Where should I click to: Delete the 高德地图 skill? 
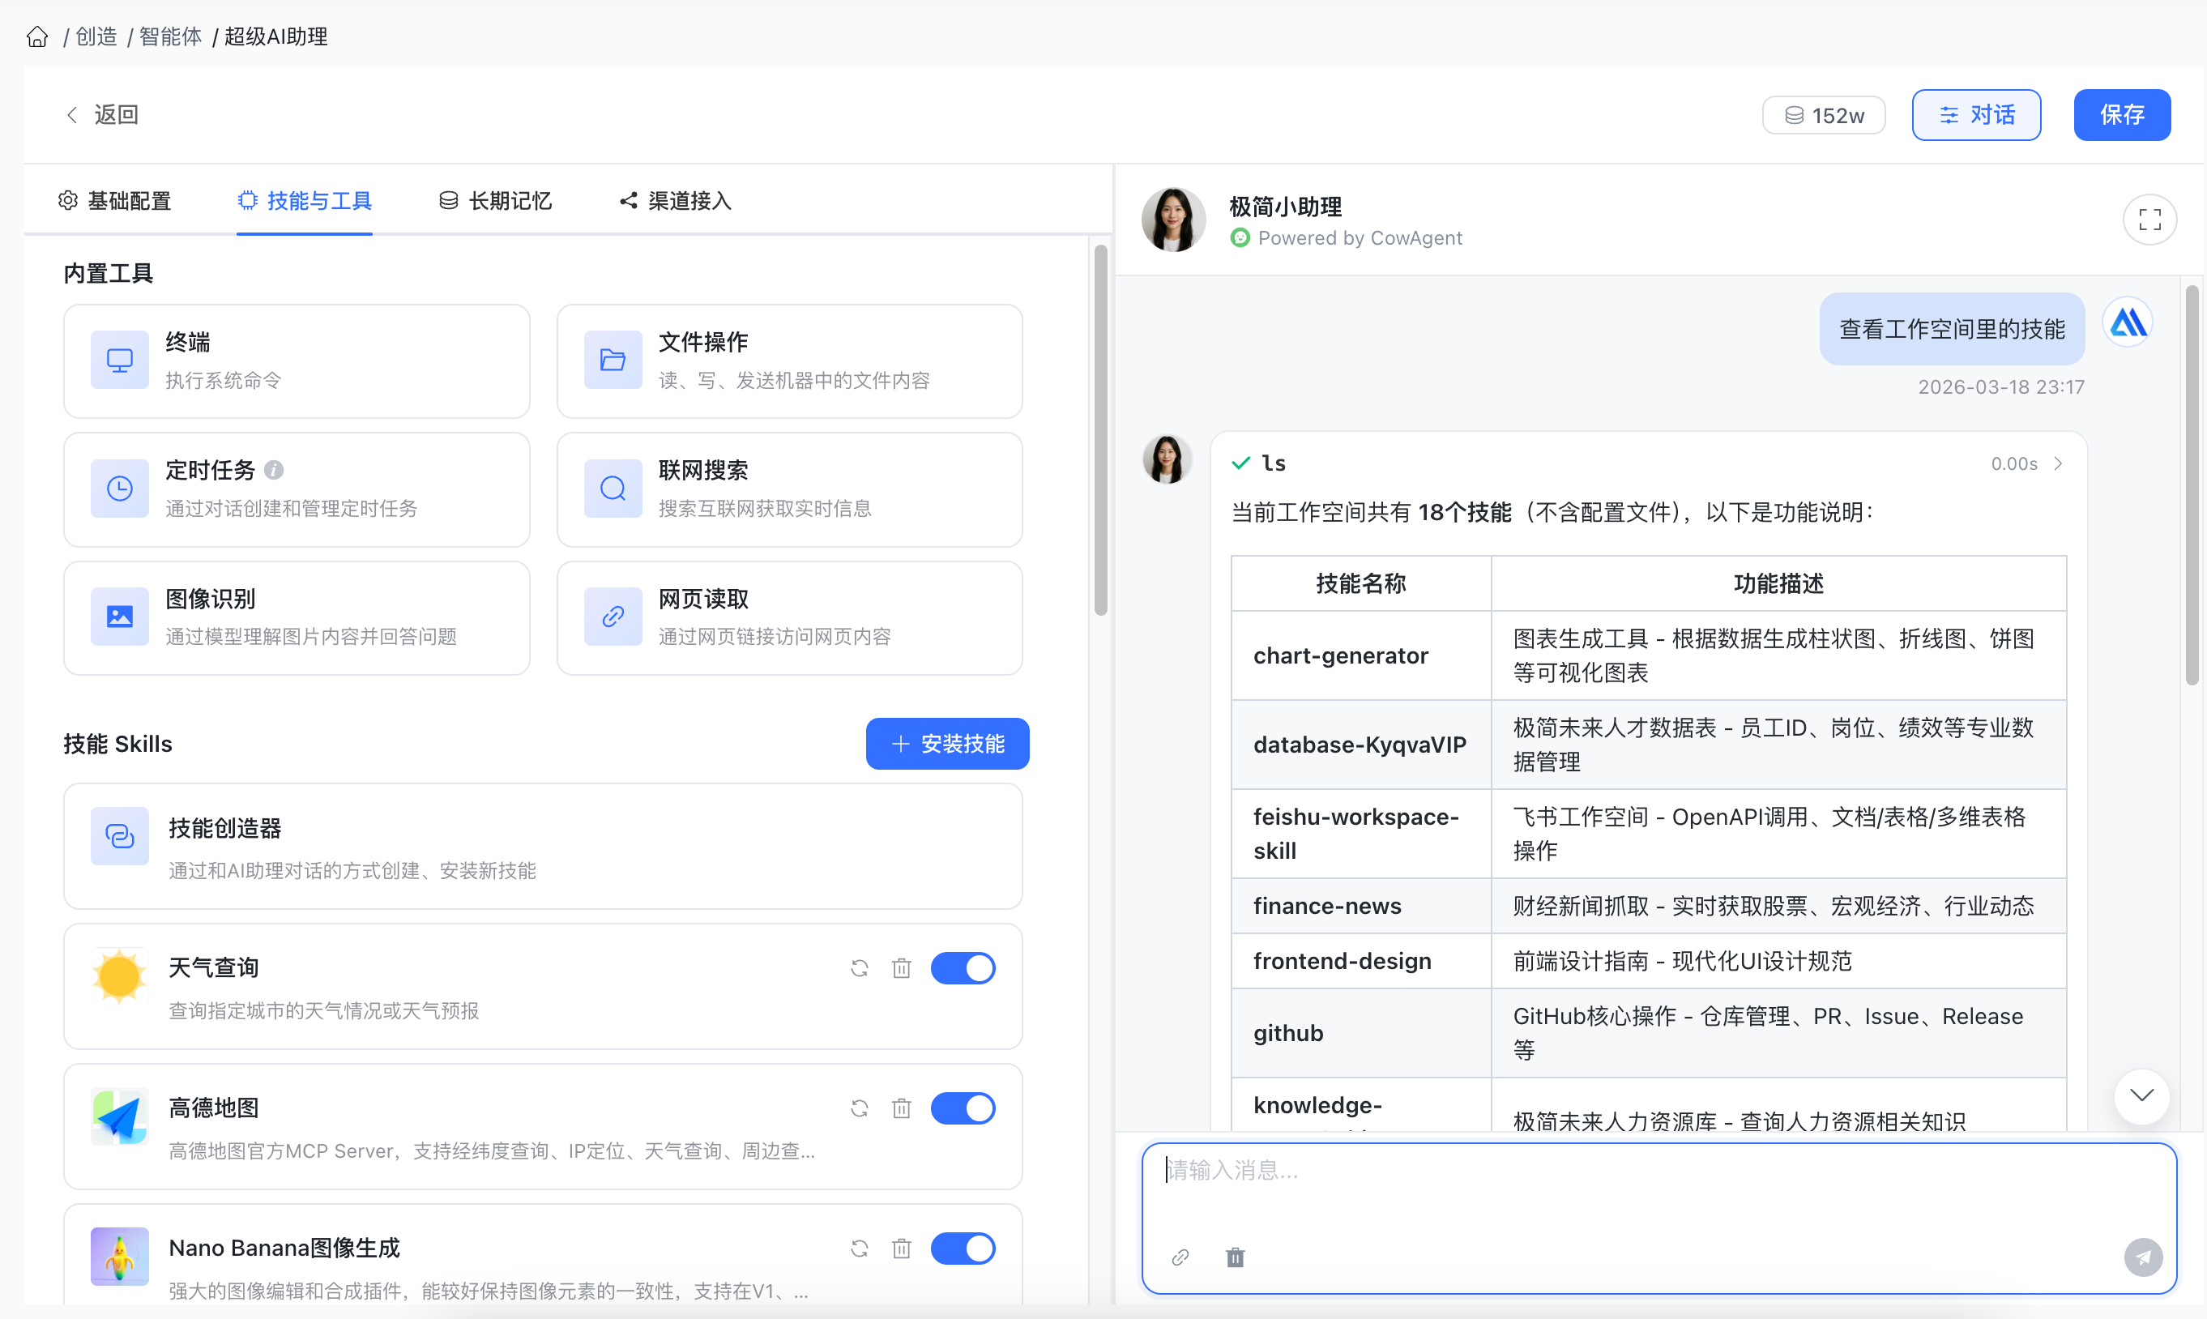click(901, 1108)
